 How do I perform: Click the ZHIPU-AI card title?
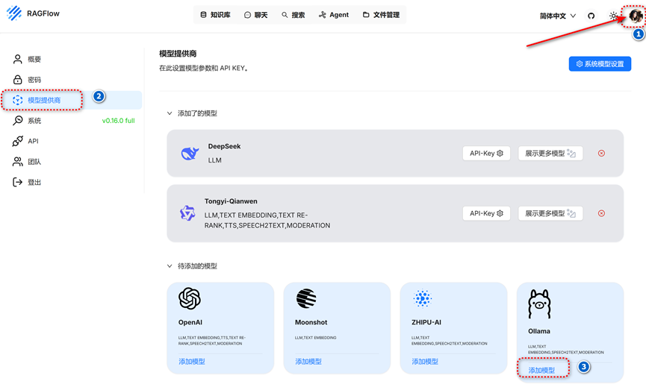426,322
